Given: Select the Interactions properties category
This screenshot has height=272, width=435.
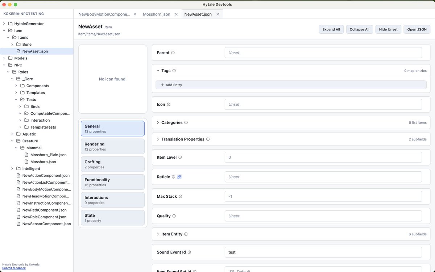Looking at the screenshot, I should (x=113, y=200).
